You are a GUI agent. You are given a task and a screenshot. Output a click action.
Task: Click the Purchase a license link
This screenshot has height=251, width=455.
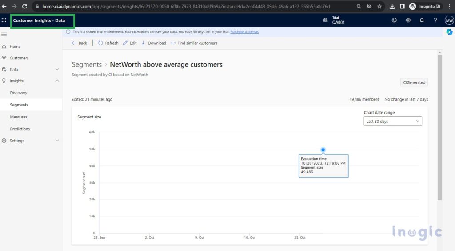click(244, 32)
